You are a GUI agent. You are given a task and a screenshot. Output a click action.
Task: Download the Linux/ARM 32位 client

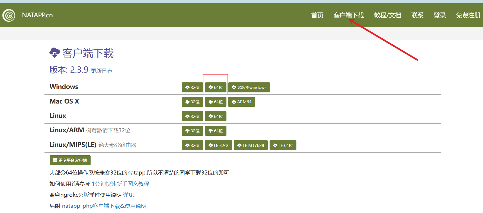192,131
